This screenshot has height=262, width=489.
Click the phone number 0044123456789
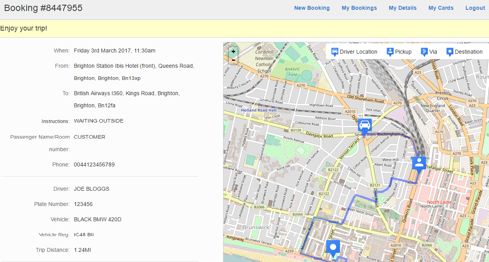[x=94, y=164]
